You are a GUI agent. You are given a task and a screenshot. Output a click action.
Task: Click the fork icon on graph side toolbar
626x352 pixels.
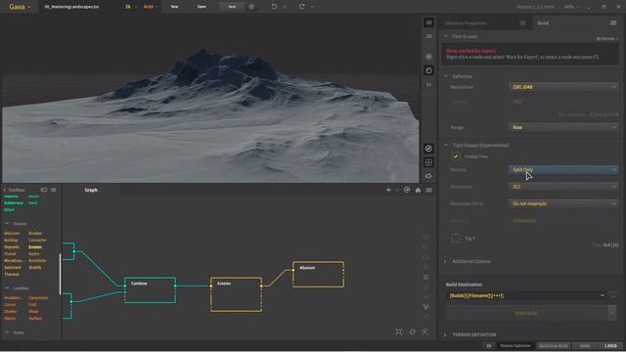click(426, 307)
